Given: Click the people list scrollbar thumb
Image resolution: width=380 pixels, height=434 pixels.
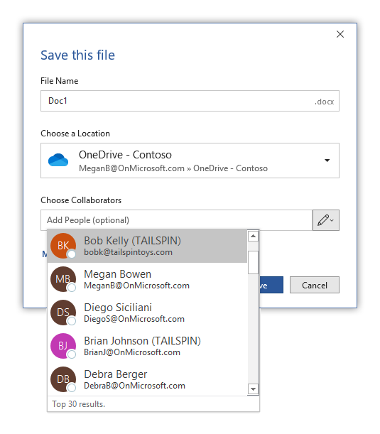Looking at the screenshot, I should click(253, 262).
